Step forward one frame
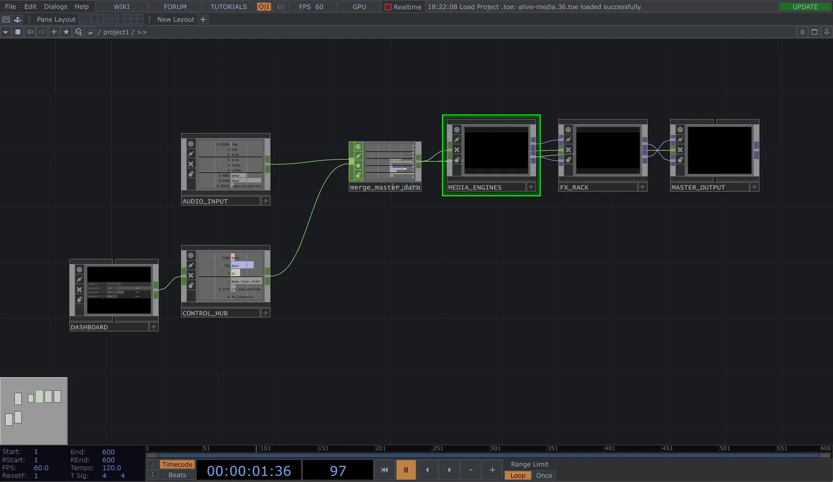The width and height of the screenshot is (833, 482). (x=449, y=470)
